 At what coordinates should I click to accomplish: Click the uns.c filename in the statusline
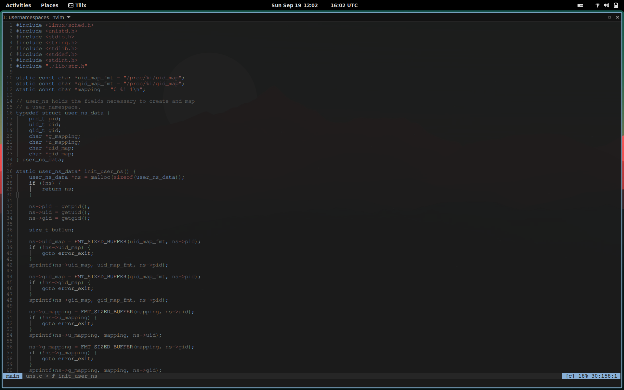[34, 376]
